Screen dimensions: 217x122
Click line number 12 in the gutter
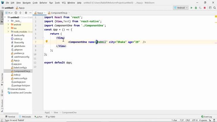tap(35, 62)
